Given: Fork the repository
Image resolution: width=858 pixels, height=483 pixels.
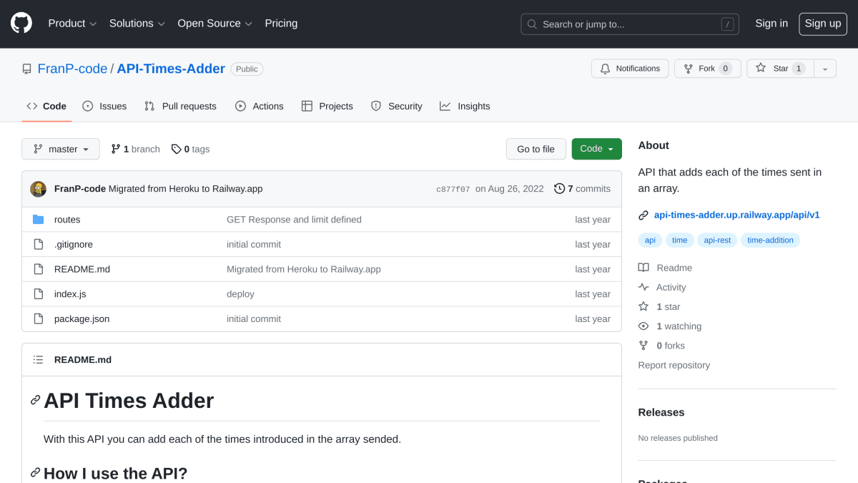Looking at the screenshot, I should pyautogui.click(x=707, y=69).
